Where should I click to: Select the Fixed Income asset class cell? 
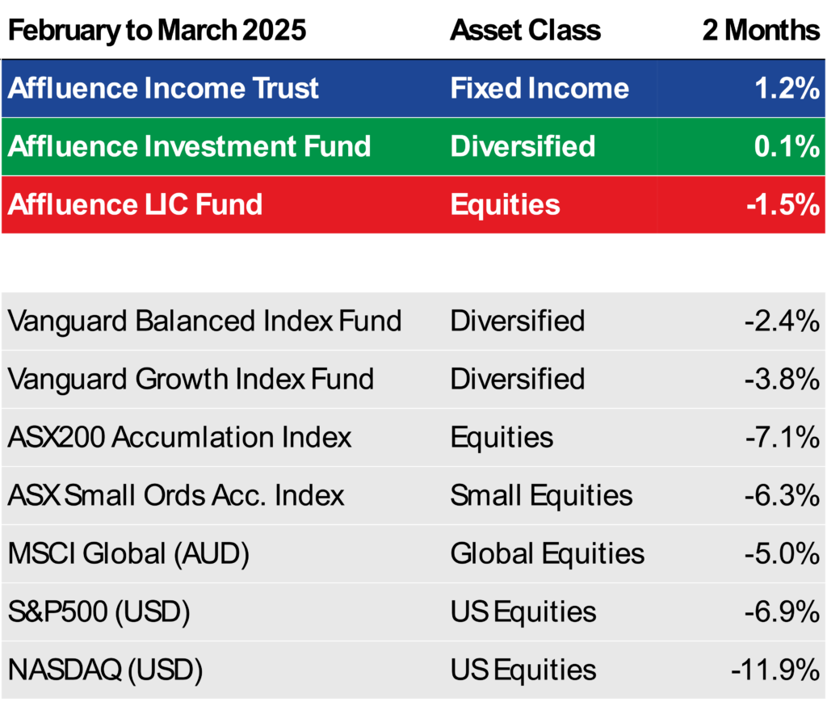point(539,88)
